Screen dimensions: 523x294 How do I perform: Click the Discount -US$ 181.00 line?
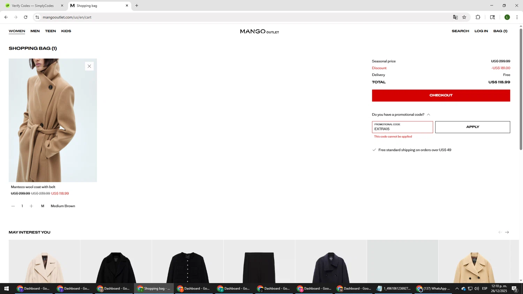pos(441,68)
